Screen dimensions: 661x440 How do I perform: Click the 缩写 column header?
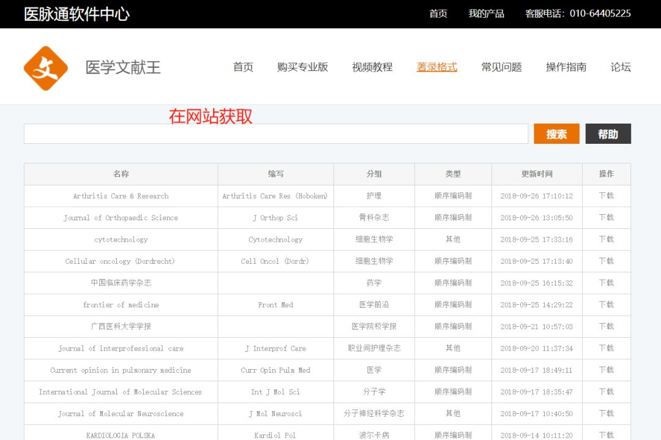tap(275, 174)
